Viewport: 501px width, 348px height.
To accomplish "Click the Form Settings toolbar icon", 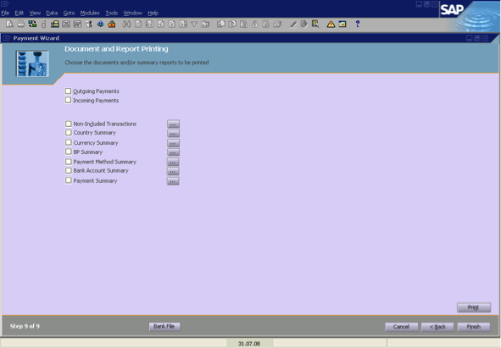I will 303,24.
